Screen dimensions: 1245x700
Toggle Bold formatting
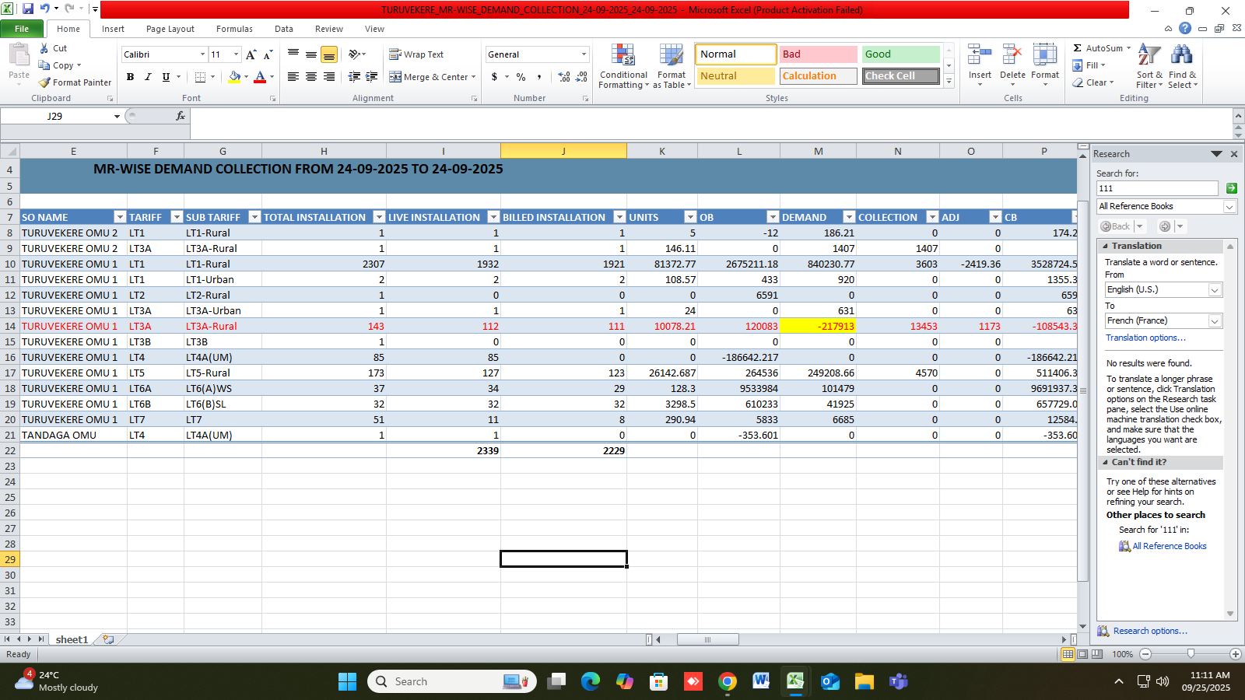coord(130,77)
